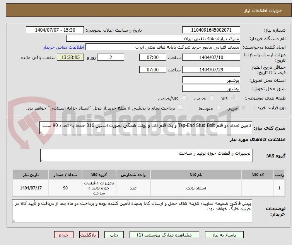Click the بازگشت back button
This screenshot has width=292, height=245.
(x=89, y=235)
